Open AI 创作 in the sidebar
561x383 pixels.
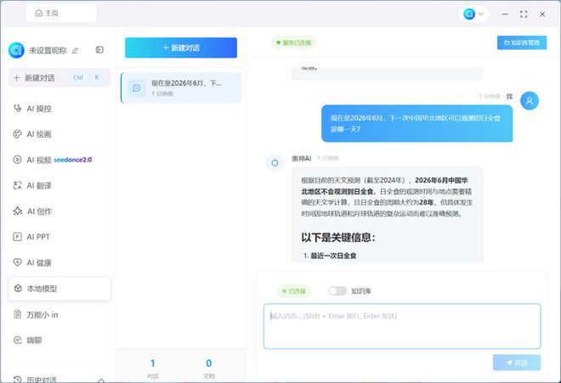(x=59, y=211)
